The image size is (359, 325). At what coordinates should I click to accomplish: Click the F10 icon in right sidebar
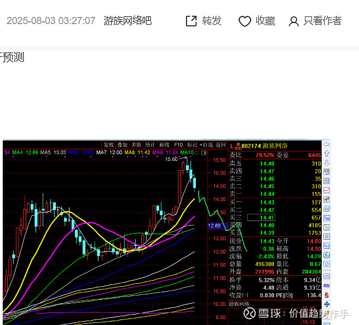click(327, 218)
